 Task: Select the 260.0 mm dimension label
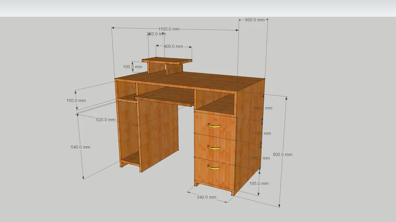[156, 34]
